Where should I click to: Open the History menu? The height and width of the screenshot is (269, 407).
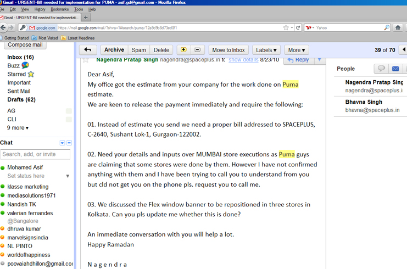[40, 9]
